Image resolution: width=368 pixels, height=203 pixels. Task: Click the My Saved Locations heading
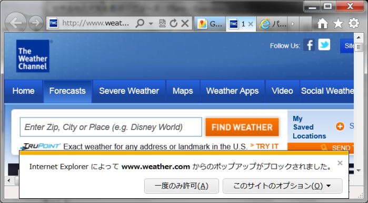pos(310,127)
